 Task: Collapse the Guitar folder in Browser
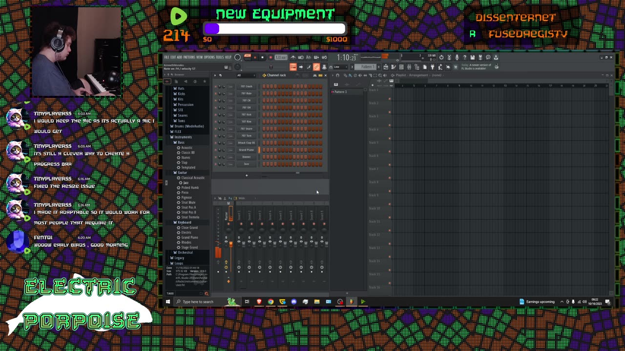(x=182, y=173)
